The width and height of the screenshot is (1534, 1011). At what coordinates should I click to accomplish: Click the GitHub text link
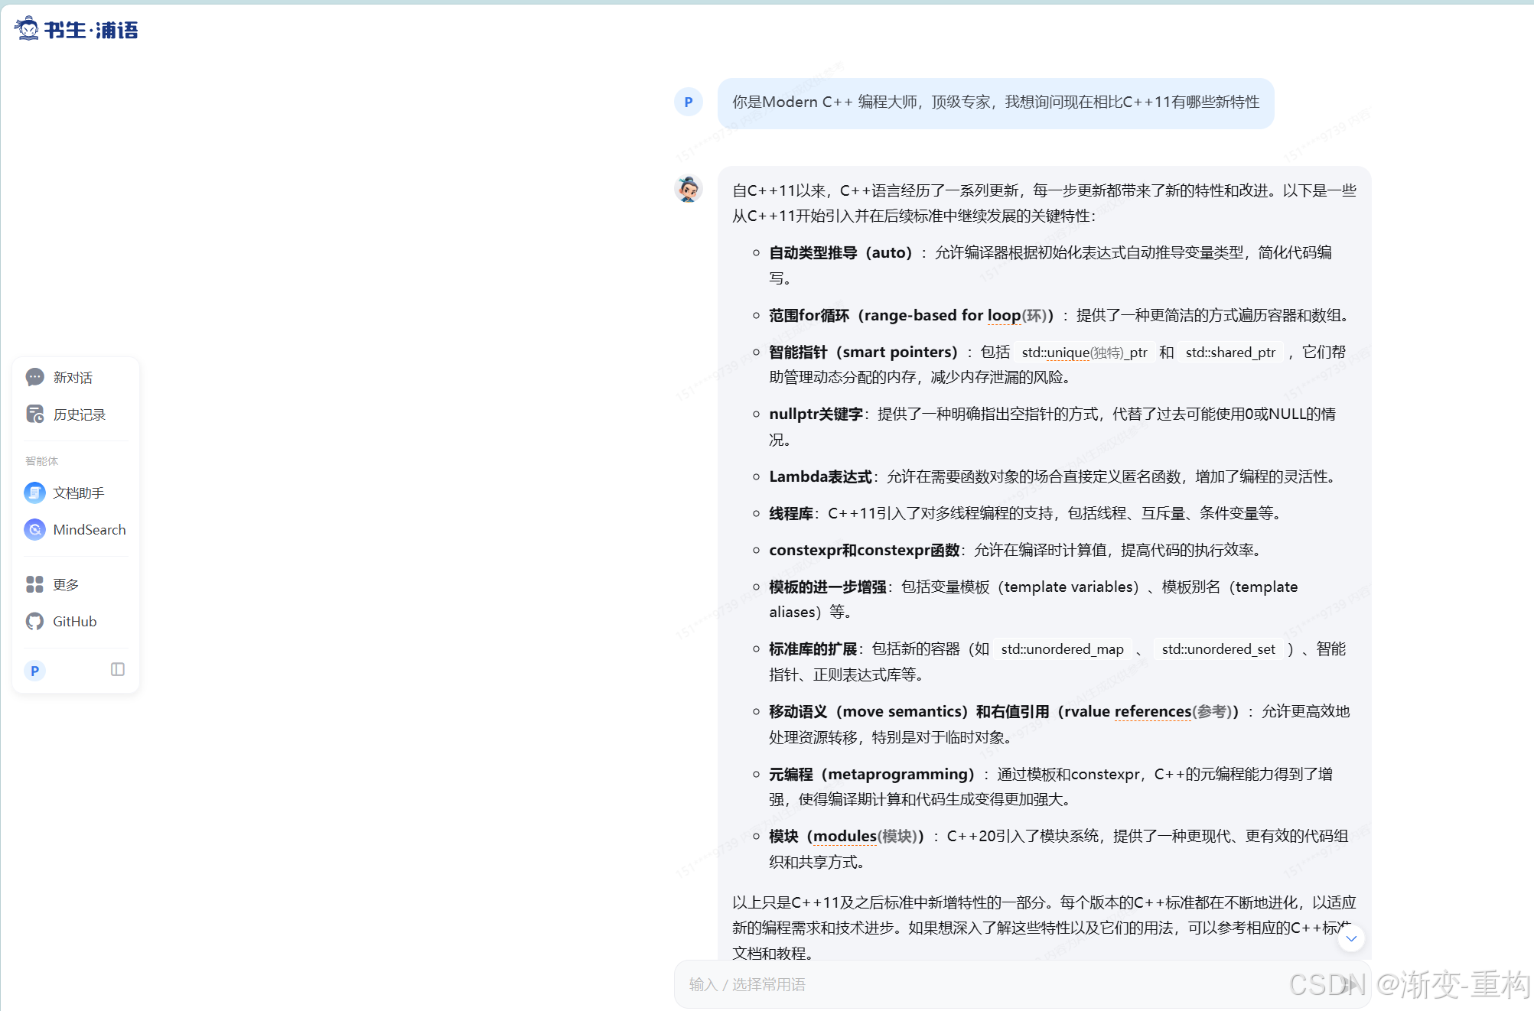click(x=74, y=621)
